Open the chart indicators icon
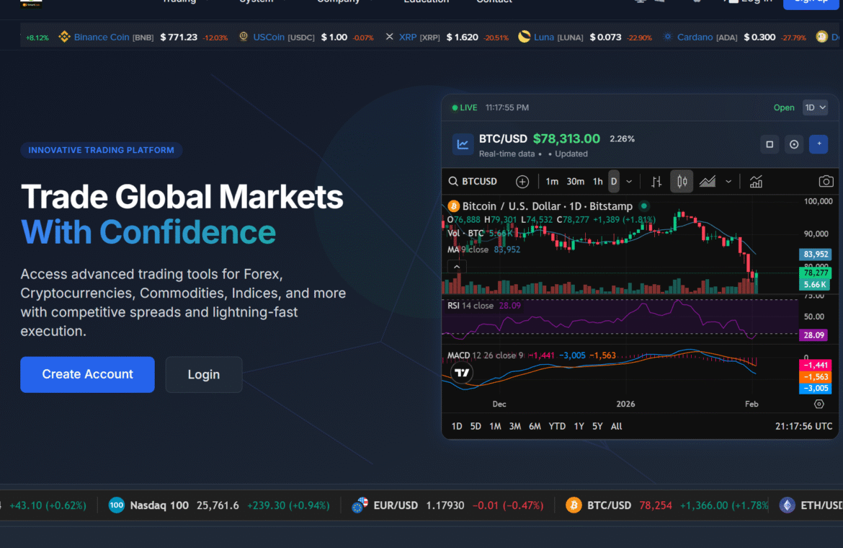Screen dimensions: 843x548 pyautogui.click(x=756, y=182)
